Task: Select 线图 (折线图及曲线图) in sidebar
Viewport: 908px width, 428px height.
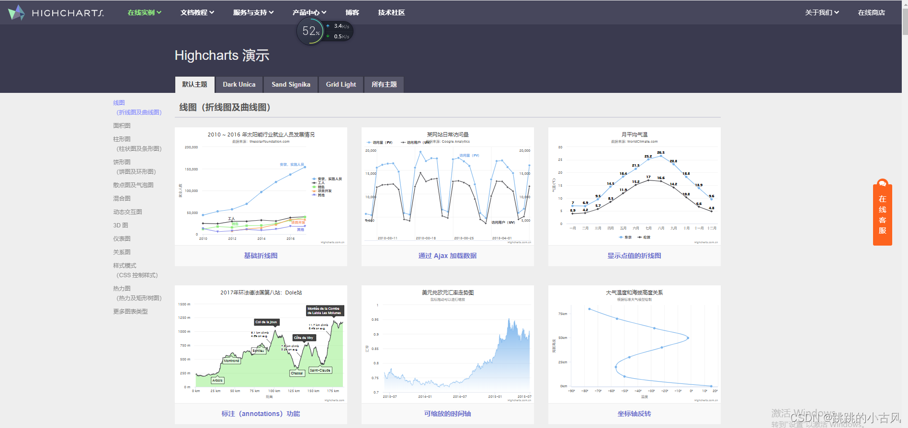Action: pos(137,107)
